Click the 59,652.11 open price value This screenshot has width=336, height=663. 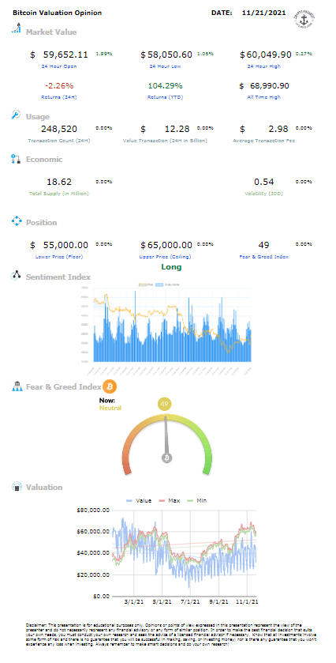click(x=65, y=55)
